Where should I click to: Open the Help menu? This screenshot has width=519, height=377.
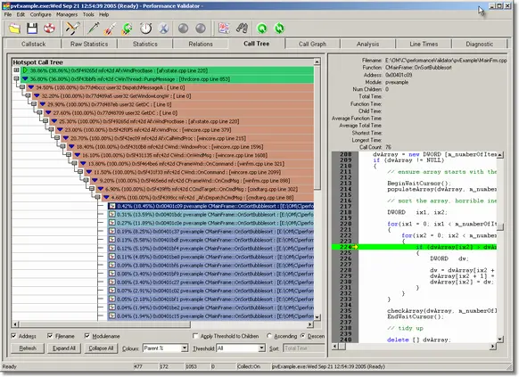click(x=104, y=14)
